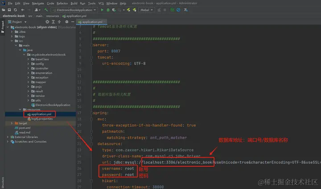The image size is (321, 189).
Task: Run with coverage shield icon
Action: coord(114,10)
